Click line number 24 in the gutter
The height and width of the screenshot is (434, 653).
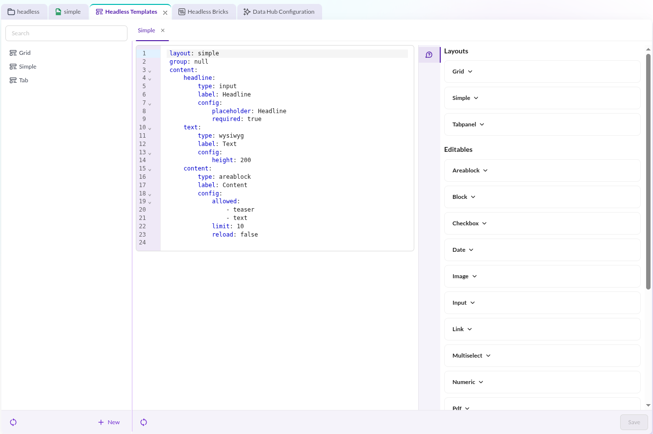point(142,242)
